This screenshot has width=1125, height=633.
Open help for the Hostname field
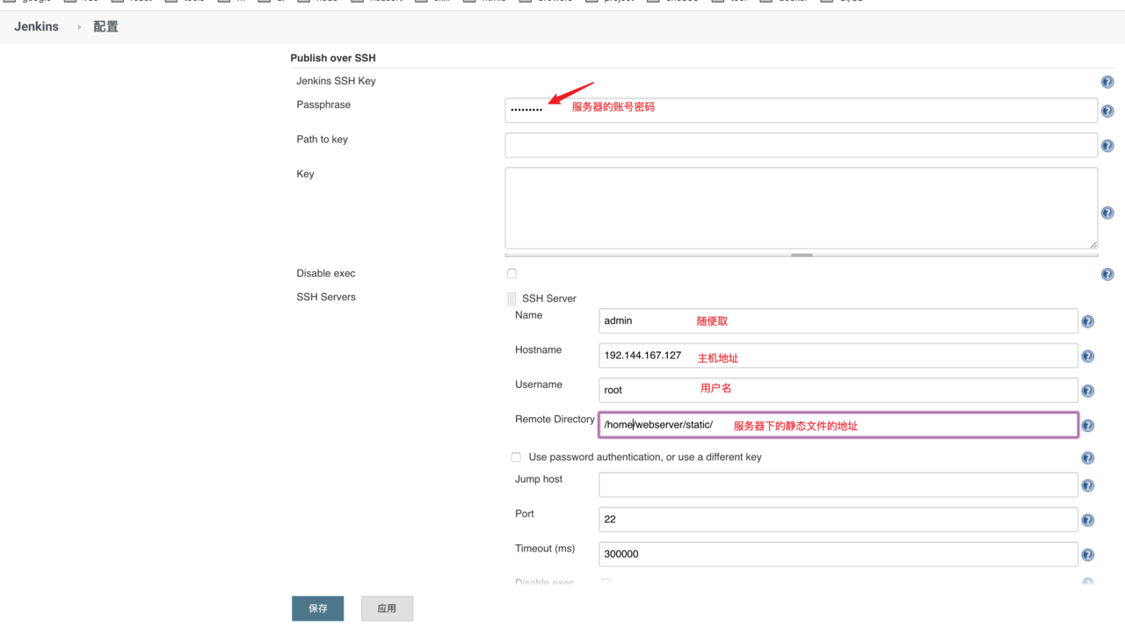coord(1087,356)
